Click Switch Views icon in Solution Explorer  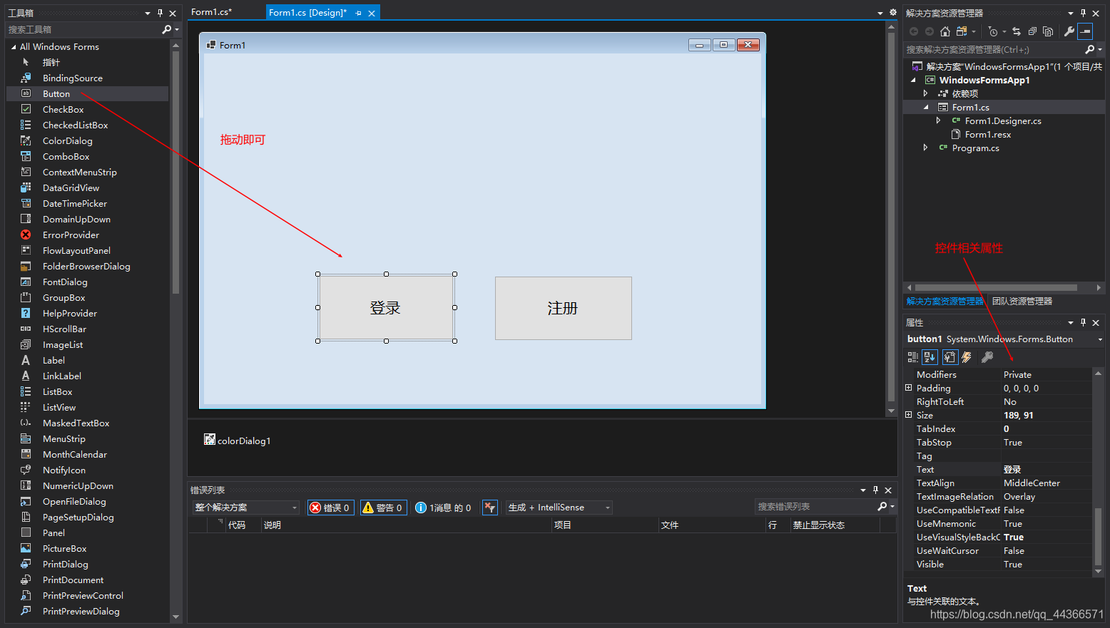[962, 31]
